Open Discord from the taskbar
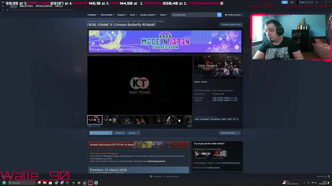 tap(62, 183)
